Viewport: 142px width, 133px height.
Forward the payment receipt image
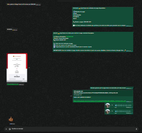click(x=29, y=68)
